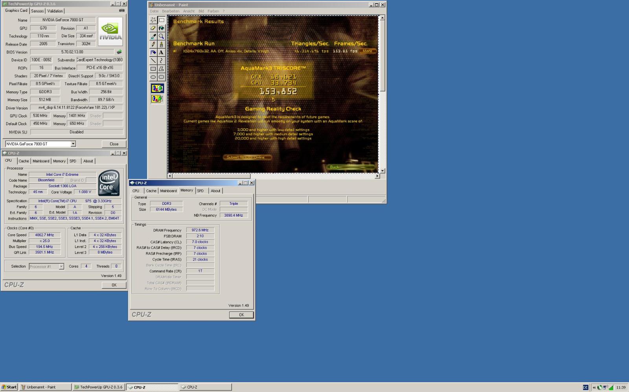This screenshot has height=392, width=629.
Task: Click the DRAM Frequency value 972.6 MHz
Action: pos(200,230)
